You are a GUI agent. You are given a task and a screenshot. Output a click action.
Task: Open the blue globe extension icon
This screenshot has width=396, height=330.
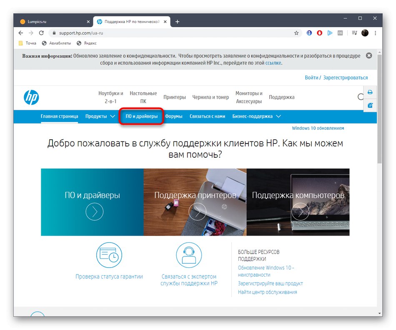tap(309, 33)
